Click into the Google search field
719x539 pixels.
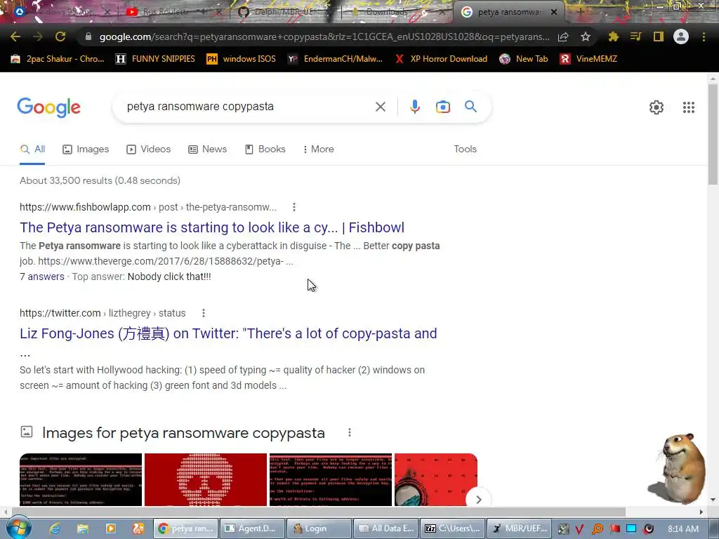pos(248,107)
